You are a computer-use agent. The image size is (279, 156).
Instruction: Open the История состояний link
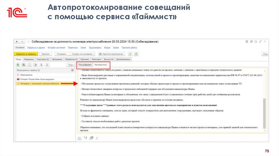tap(56, 48)
